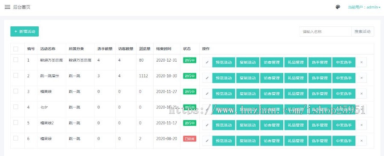
Task: Click 礼品管理 for activity 6
Action: tap(296, 141)
